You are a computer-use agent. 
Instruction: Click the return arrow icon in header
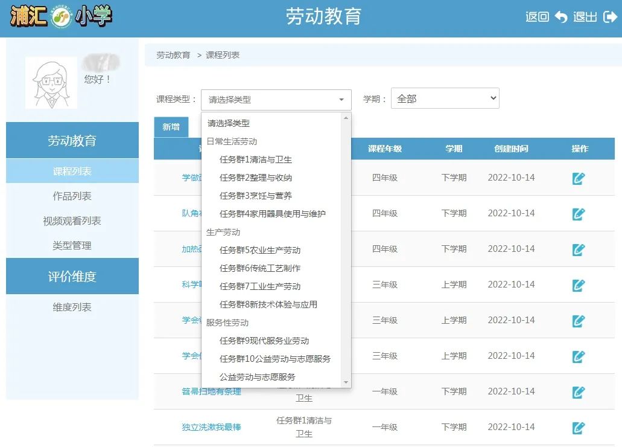(561, 17)
